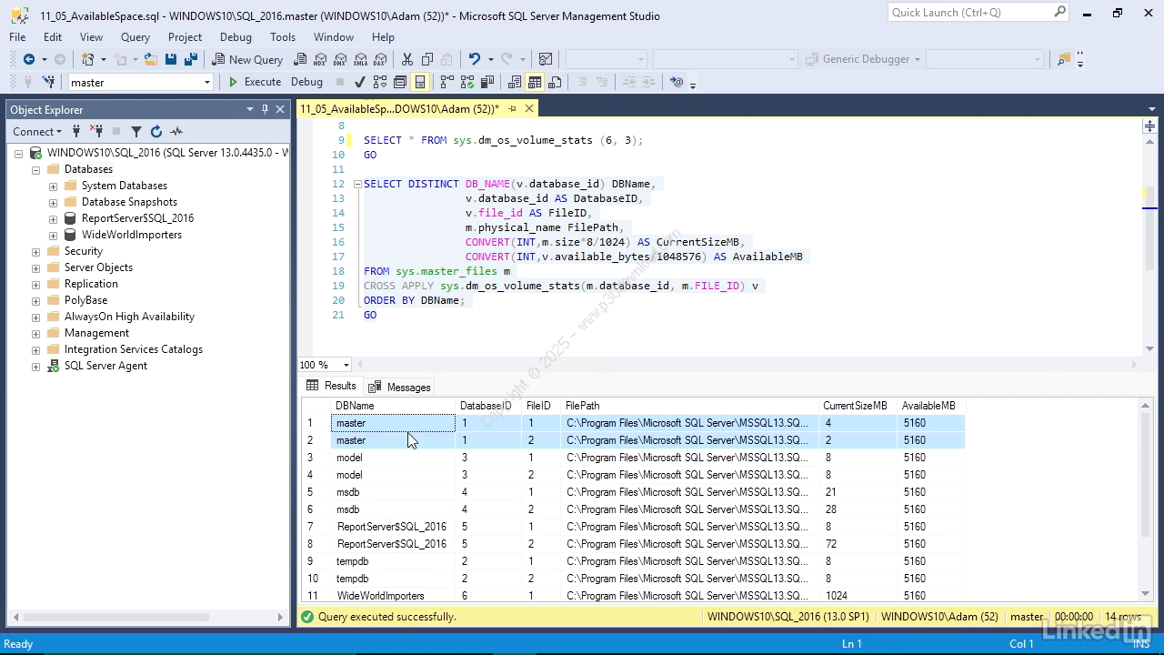Open an Analysis Services MDX query

pyautogui.click(x=320, y=59)
